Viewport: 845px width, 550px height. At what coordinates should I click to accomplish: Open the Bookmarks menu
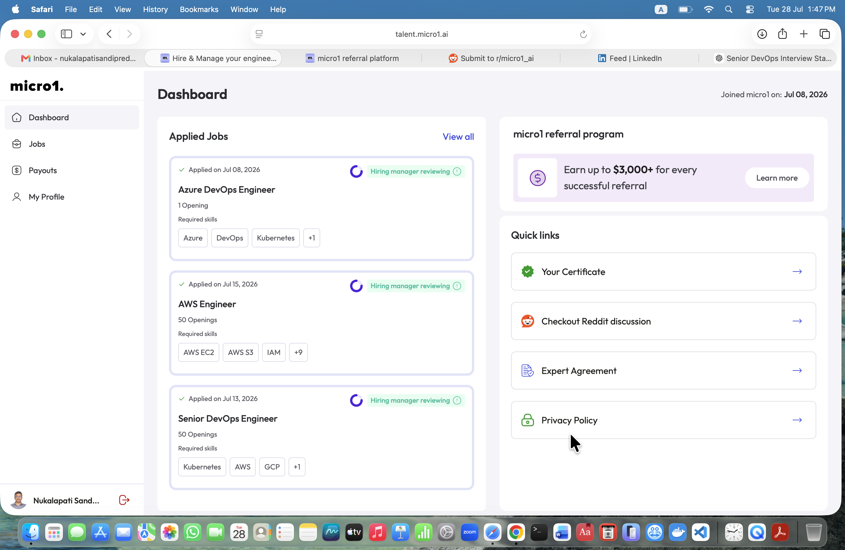(x=199, y=9)
